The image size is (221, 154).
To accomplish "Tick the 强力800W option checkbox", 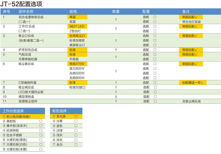I will coord(155,69).
